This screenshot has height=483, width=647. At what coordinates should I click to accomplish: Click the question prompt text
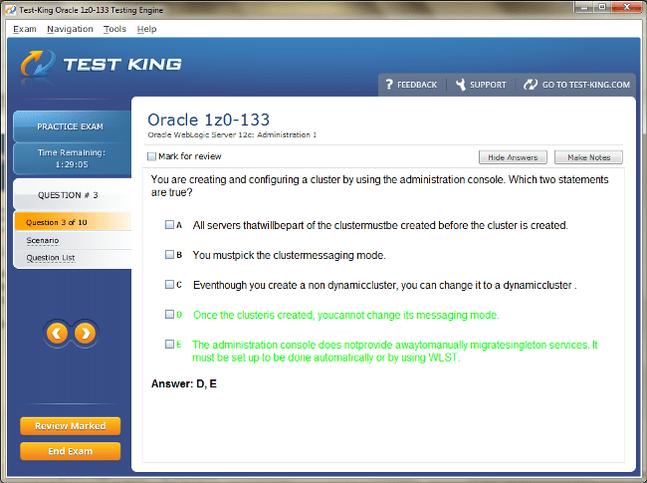(x=379, y=186)
